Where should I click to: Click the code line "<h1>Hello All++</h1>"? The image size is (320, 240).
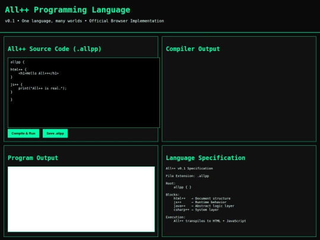tap(39, 73)
